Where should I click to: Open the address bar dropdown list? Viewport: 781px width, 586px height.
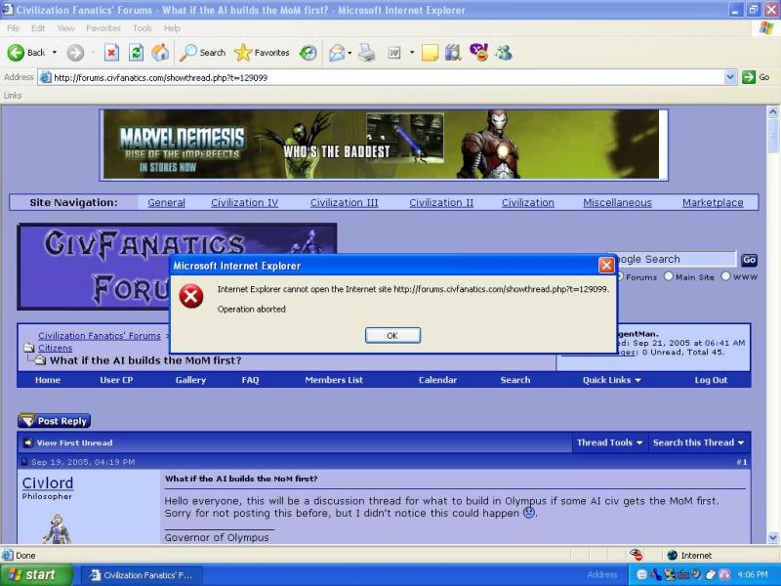point(730,77)
